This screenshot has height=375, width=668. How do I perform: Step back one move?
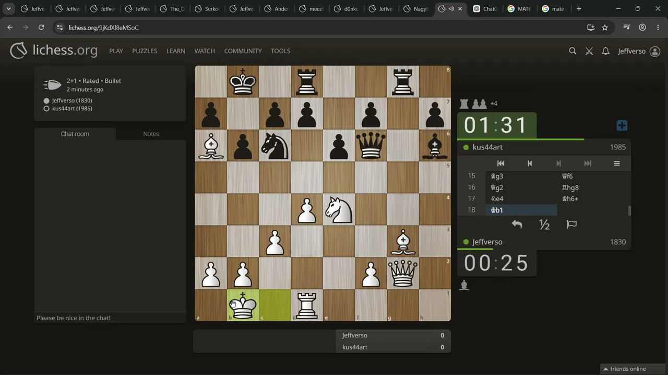pos(530,164)
